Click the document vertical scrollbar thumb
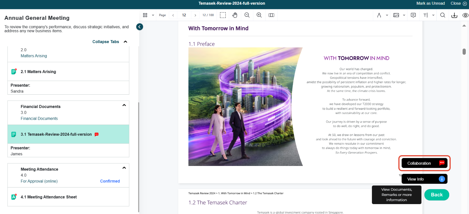The width and height of the screenshot is (469, 214). point(464,52)
